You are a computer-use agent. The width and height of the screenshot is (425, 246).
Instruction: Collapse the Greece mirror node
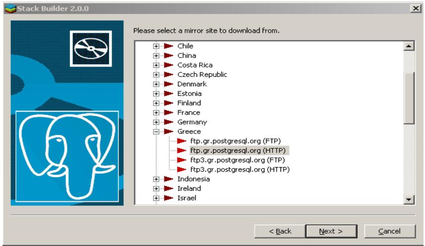tap(156, 132)
